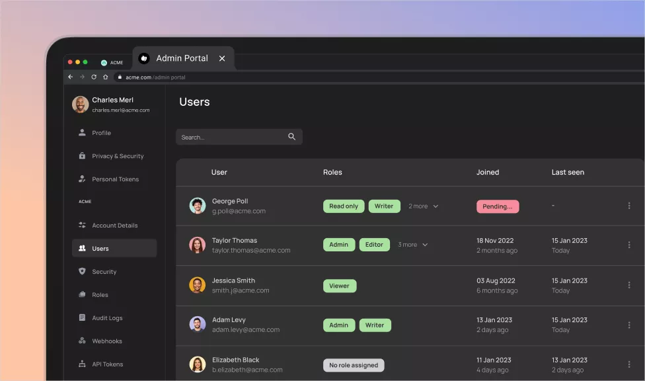Click the No role assigned badge

[x=354, y=365]
